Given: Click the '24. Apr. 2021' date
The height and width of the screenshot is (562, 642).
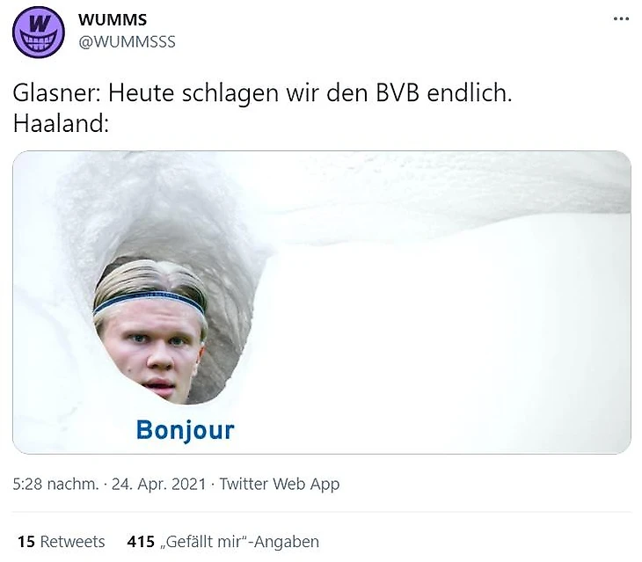Looking at the screenshot, I should coord(159,484).
